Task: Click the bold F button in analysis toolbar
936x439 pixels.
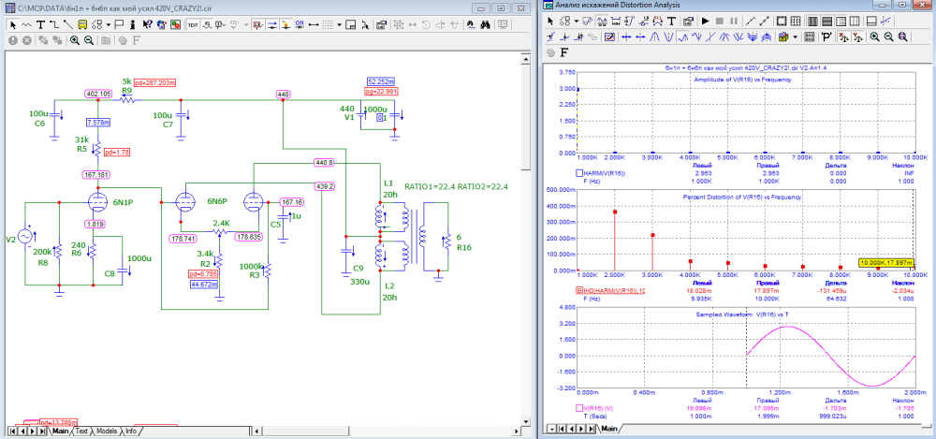Action: pyautogui.click(x=564, y=54)
